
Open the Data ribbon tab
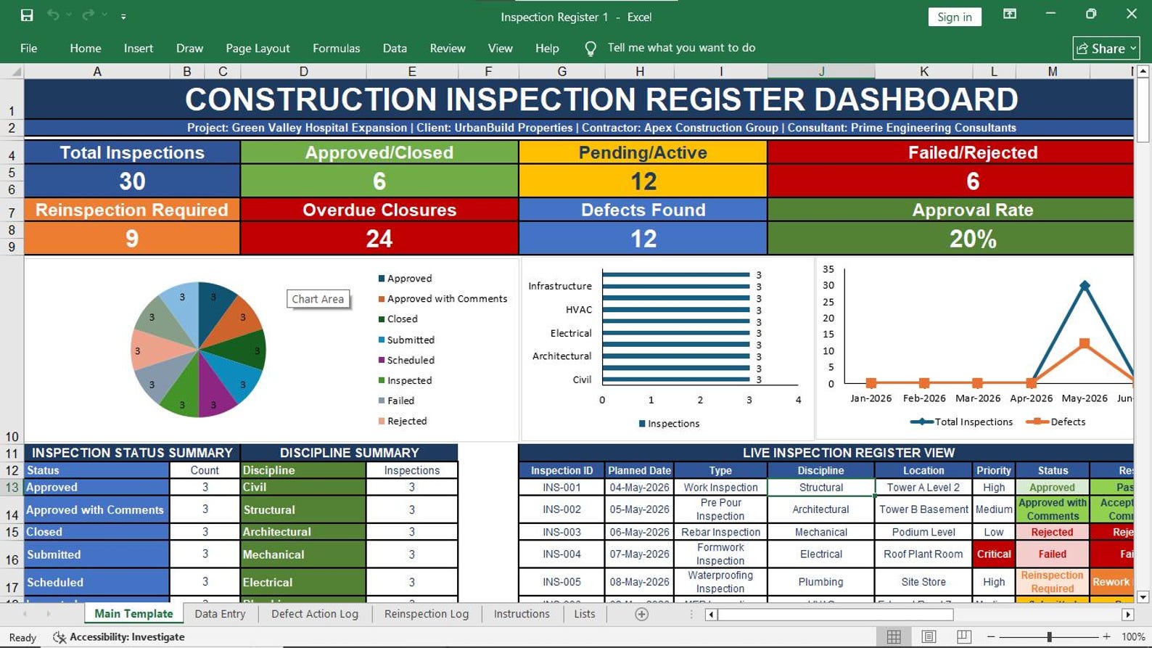coord(395,48)
